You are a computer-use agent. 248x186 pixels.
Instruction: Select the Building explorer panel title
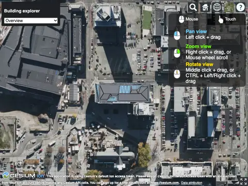(22, 11)
